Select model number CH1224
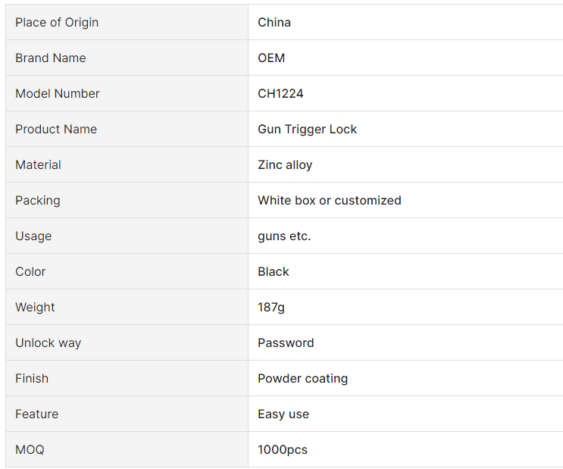This screenshot has width=563, height=469. [280, 93]
